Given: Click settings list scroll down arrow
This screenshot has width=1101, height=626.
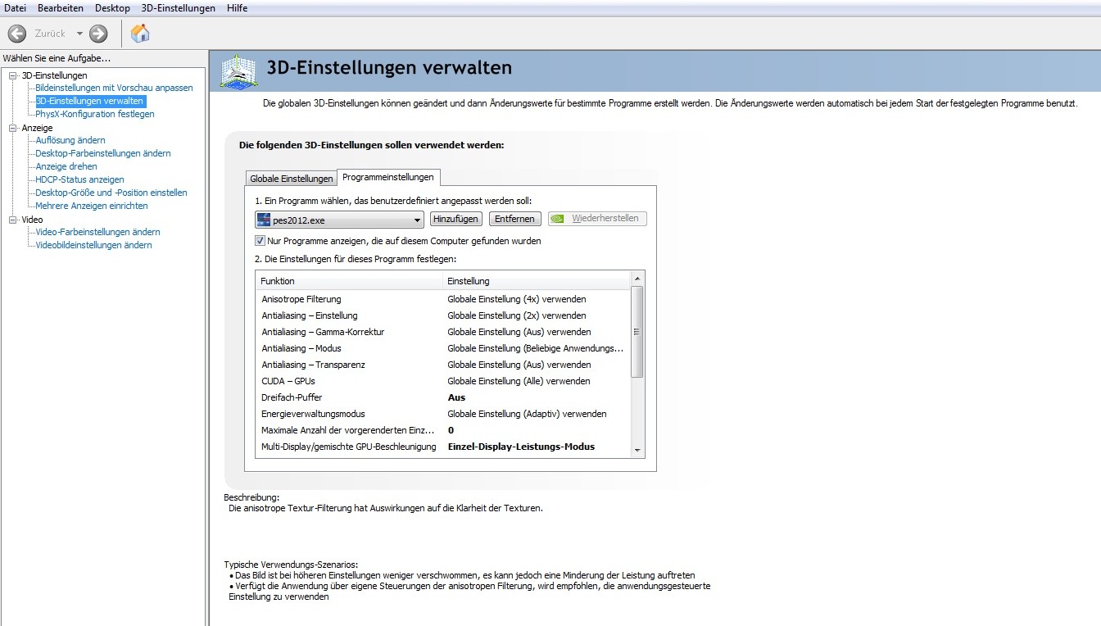Looking at the screenshot, I should (637, 450).
